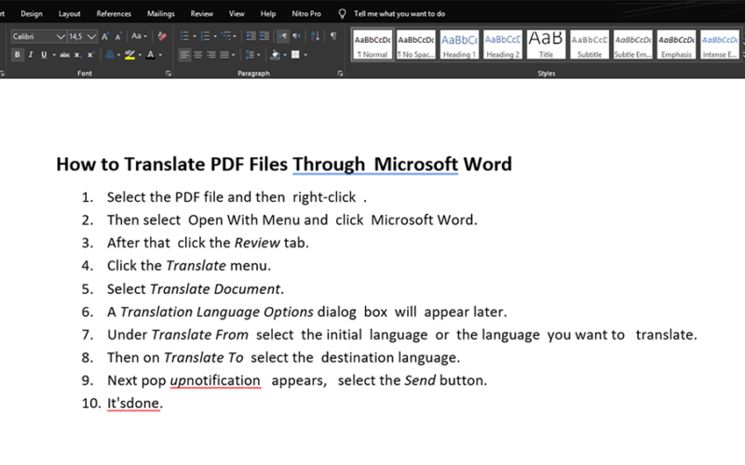Increase the paragraph indent
The height and width of the screenshot is (465, 745).
point(264,36)
